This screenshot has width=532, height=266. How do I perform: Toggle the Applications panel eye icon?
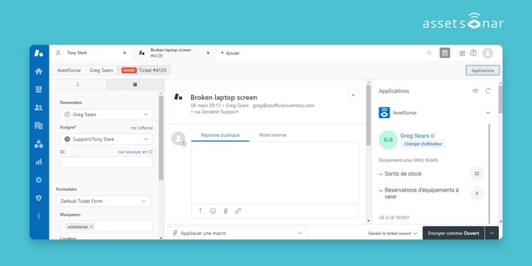[475, 91]
